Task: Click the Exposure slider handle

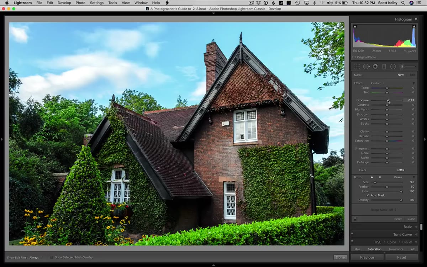Action: pyautogui.click(x=388, y=100)
